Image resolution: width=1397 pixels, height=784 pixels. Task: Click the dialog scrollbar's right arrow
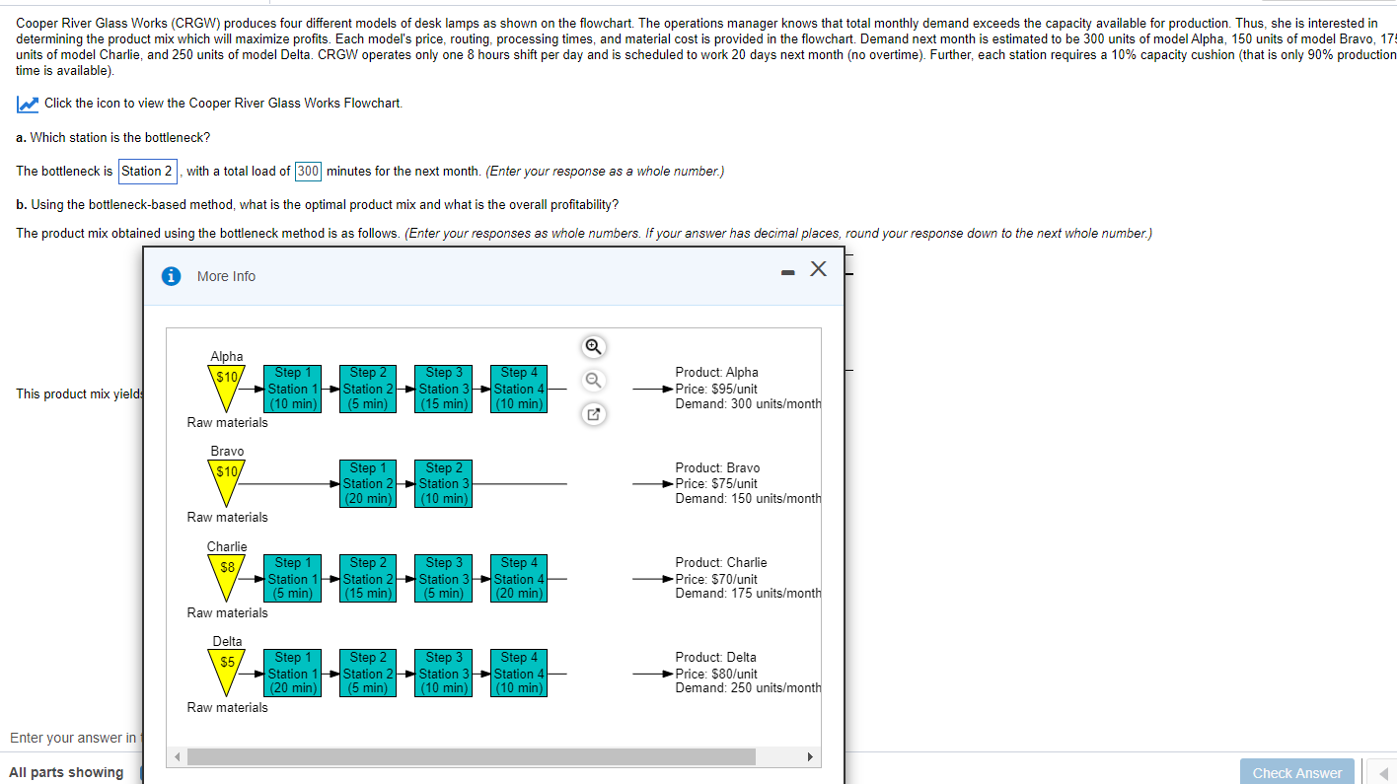coord(811,757)
